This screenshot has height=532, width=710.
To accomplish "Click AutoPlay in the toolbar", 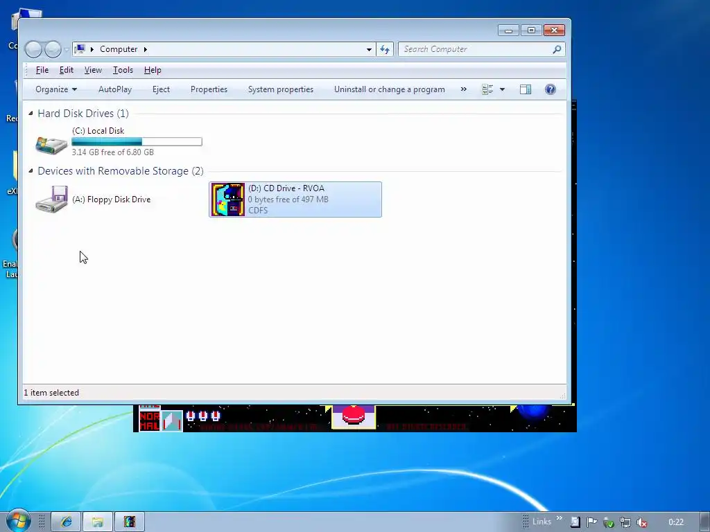I will point(115,89).
